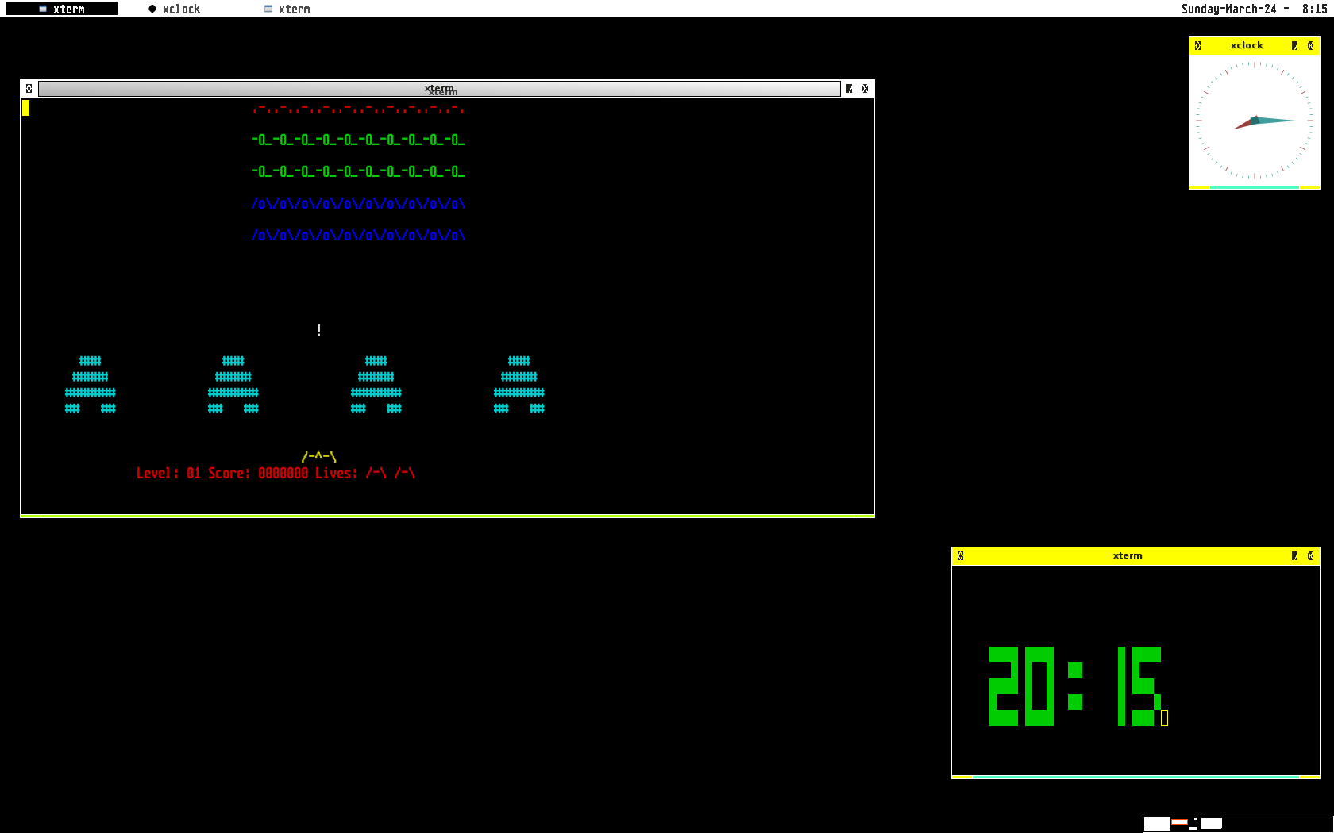Click the white '!' missile in the game
The height and width of the screenshot is (833, 1334).
(x=319, y=329)
